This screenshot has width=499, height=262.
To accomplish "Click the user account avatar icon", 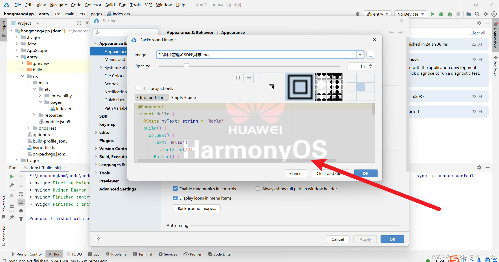I will pyautogui.click(x=494, y=14).
